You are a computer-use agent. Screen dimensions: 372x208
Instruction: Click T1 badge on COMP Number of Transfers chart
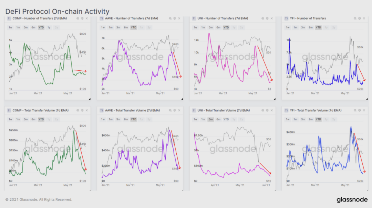9,19
